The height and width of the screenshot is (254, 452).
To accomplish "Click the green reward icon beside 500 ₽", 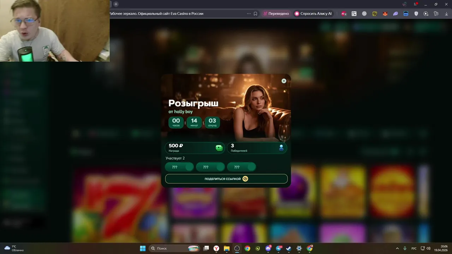I will point(219,148).
